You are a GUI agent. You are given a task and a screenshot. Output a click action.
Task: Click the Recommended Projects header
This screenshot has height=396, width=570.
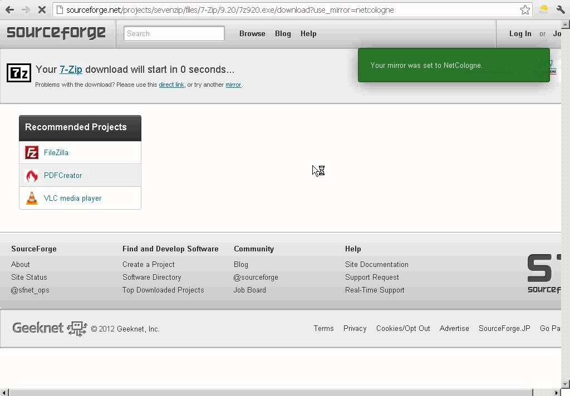pos(80,128)
